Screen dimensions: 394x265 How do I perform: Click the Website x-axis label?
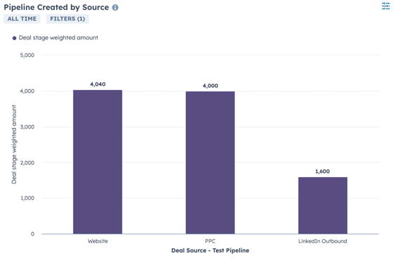click(x=98, y=241)
